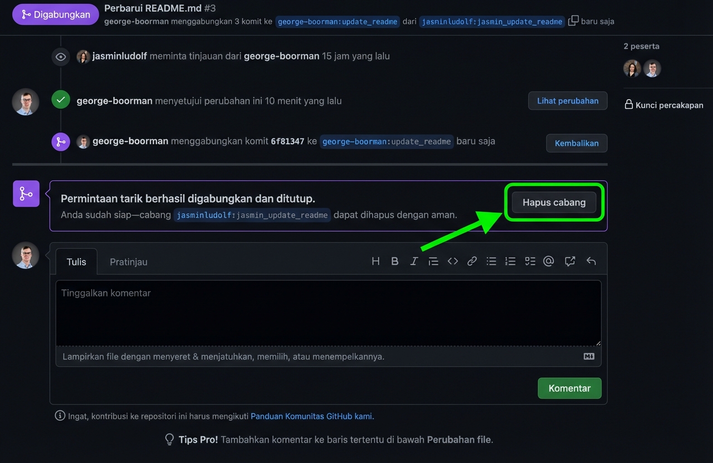The width and height of the screenshot is (713, 463).
Task: Open update_readme branch label in merge event
Action: point(387,141)
